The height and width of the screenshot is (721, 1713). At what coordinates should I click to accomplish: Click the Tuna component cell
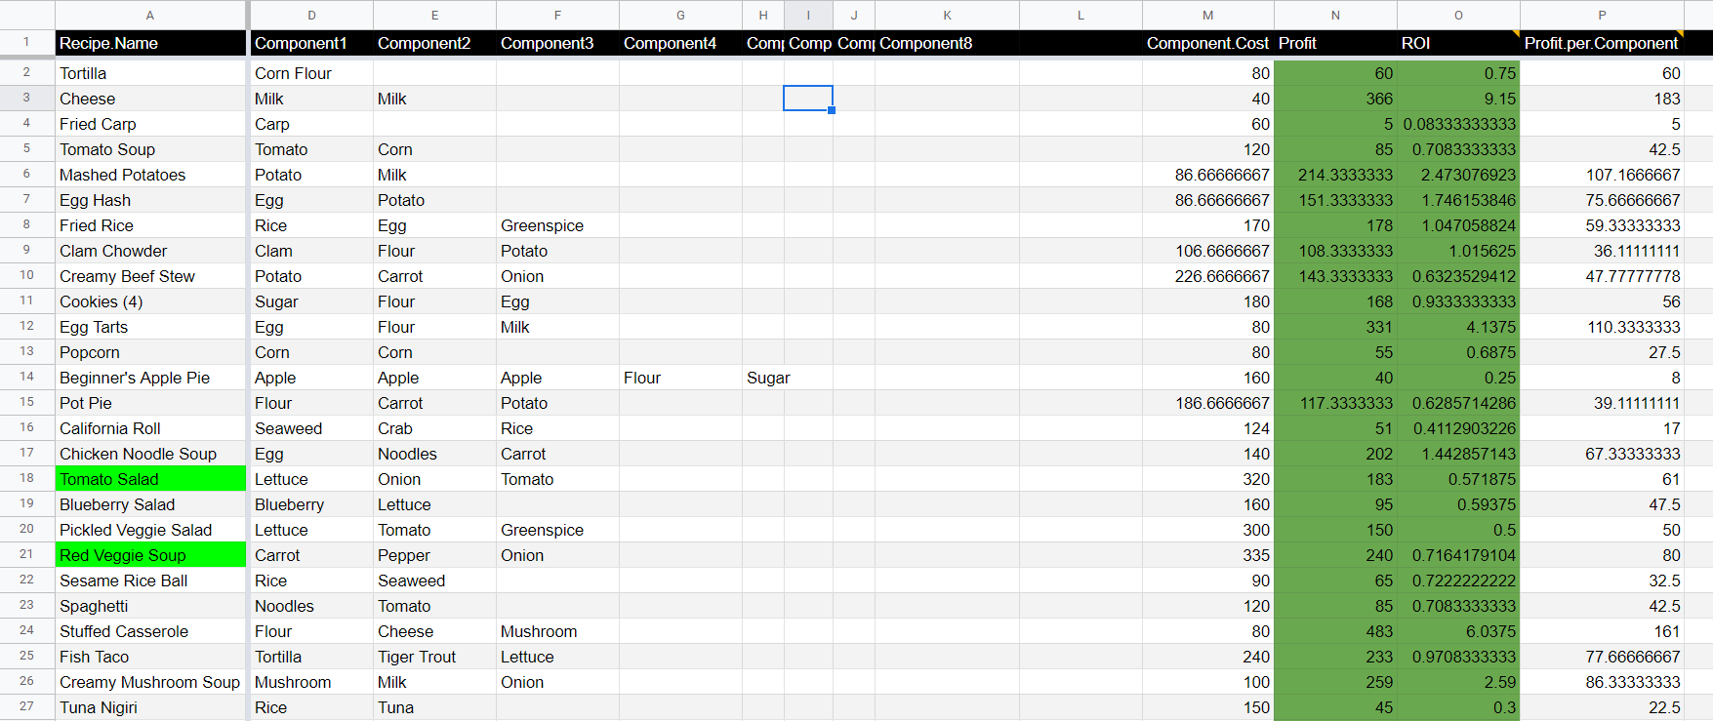(434, 707)
